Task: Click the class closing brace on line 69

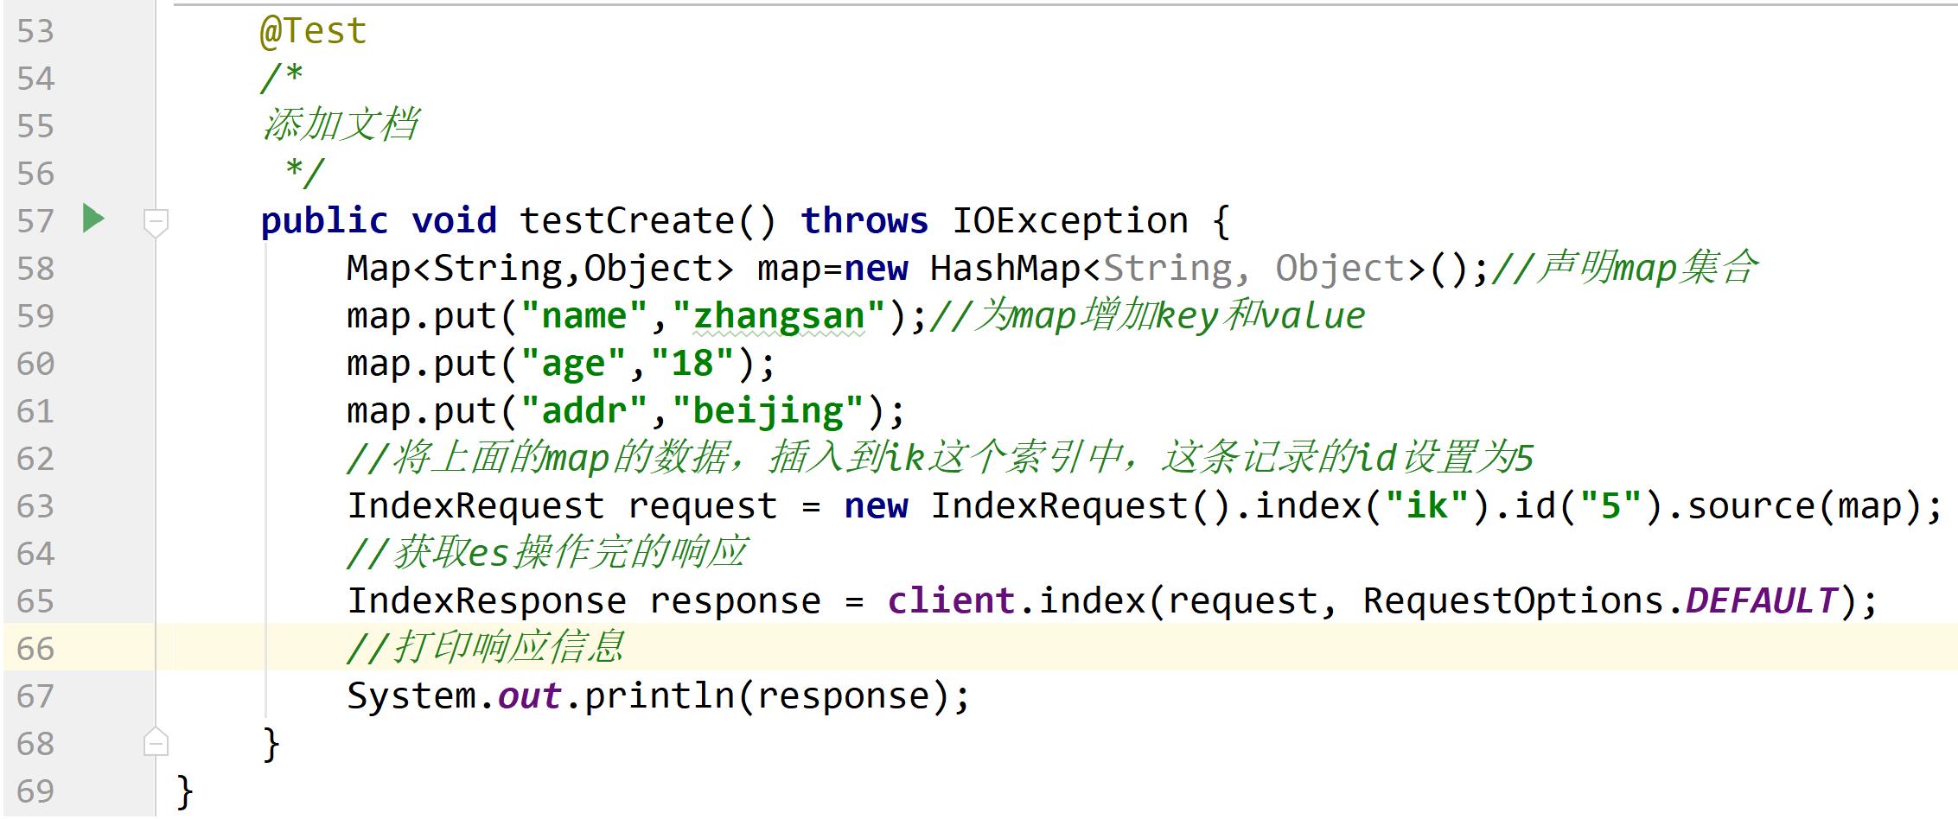Action: (x=184, y=791)
